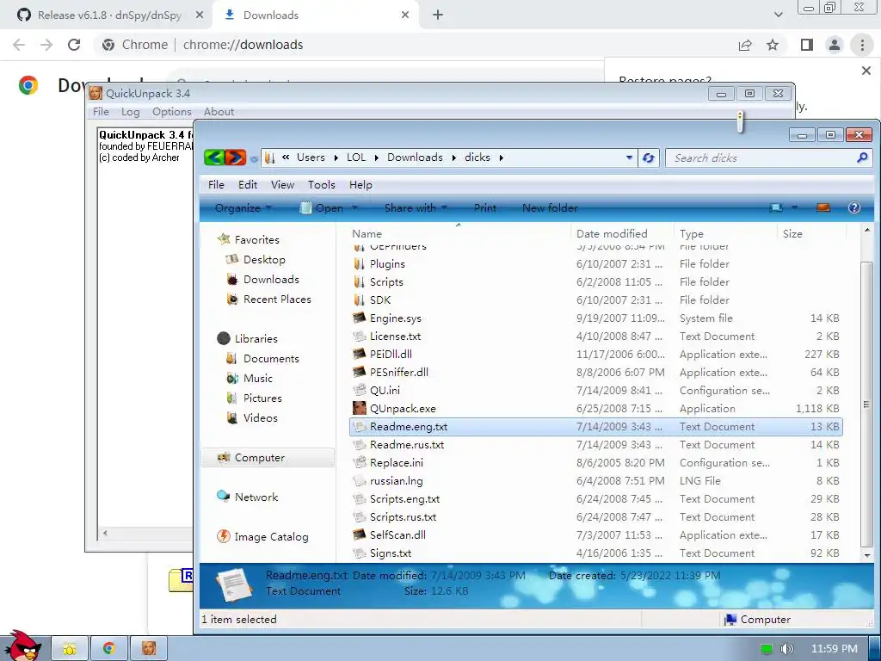Viewport: 881px width, 661px height.
Task: Open the Explorer Help question mark icon
Action: pos(854,208)
